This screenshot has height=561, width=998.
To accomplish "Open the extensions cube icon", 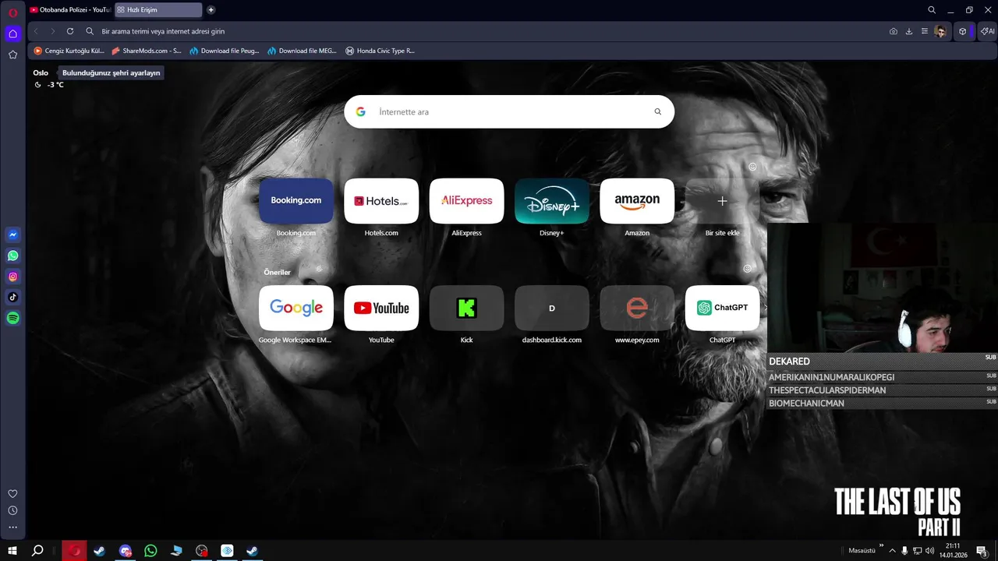I will click(x=963, y=31).
